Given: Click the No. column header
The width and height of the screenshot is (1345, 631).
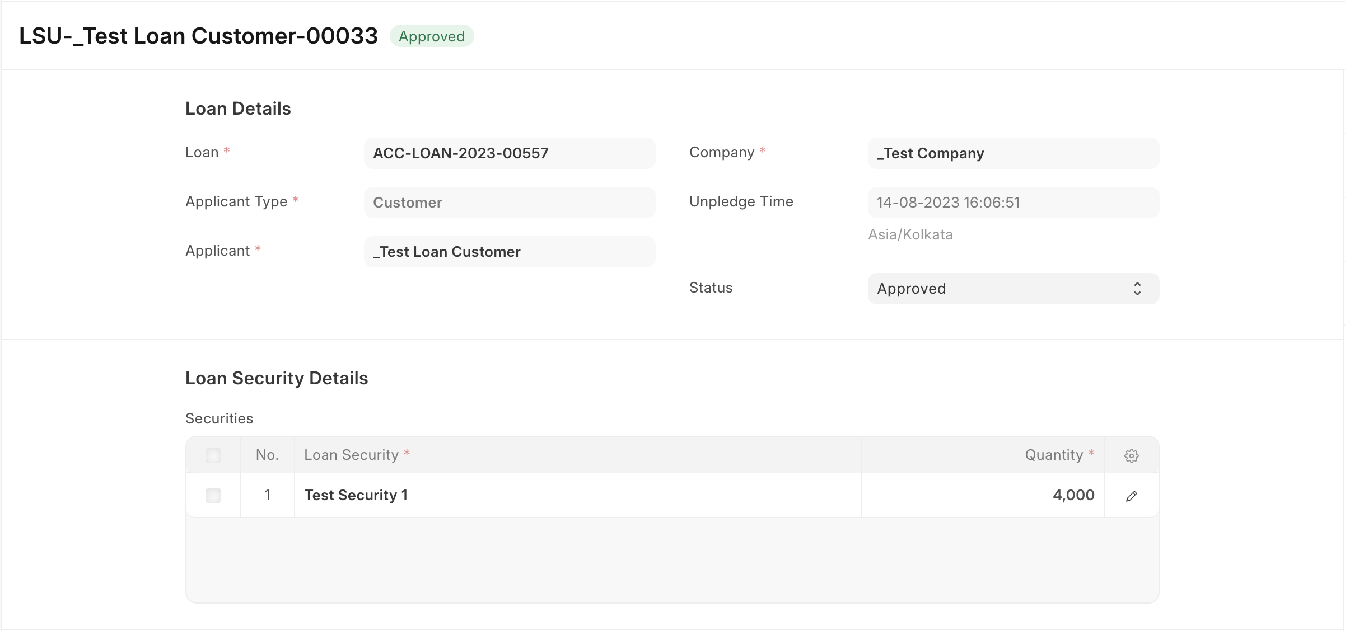Looking at the screenshot, I should tap(268, 455).
